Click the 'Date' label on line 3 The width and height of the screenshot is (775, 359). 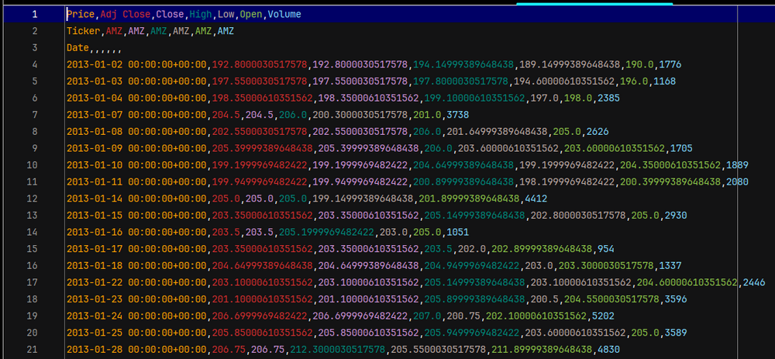(x=77, y=48)
